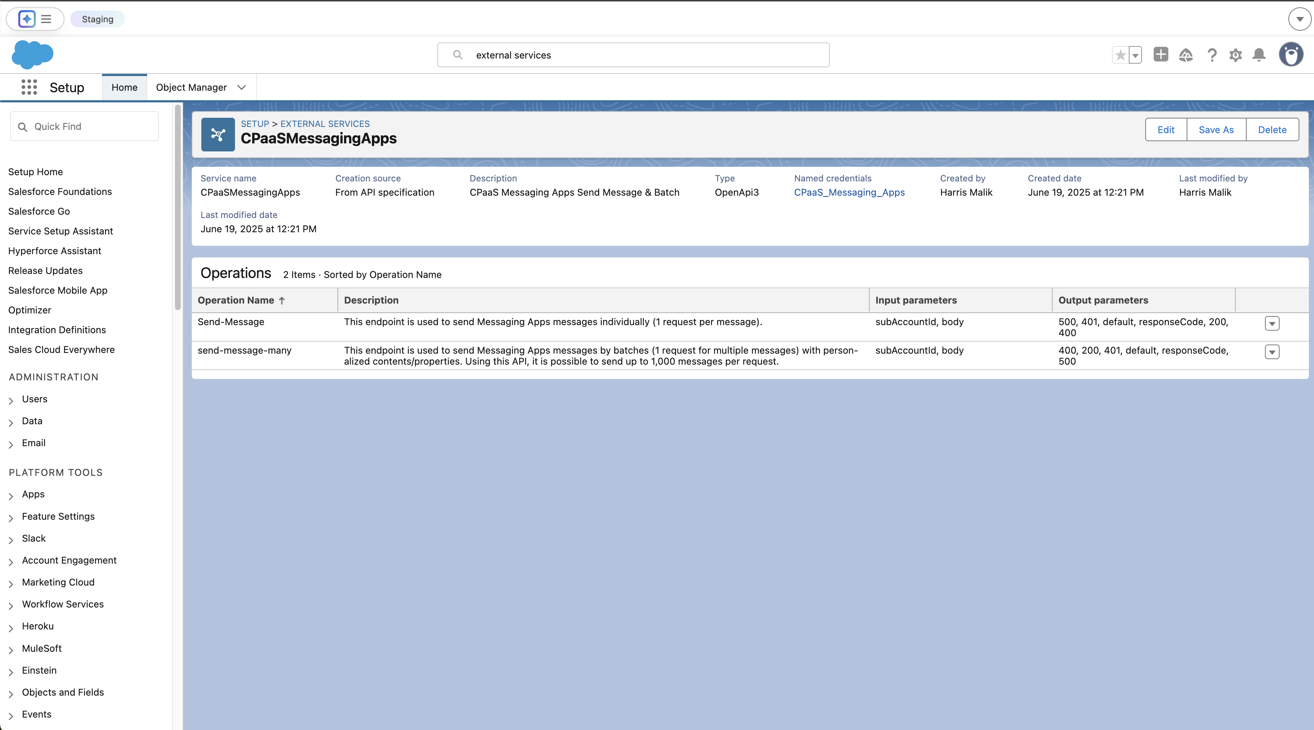Click the Save As button
The image size is (1314, 730).
point(1216,129)
